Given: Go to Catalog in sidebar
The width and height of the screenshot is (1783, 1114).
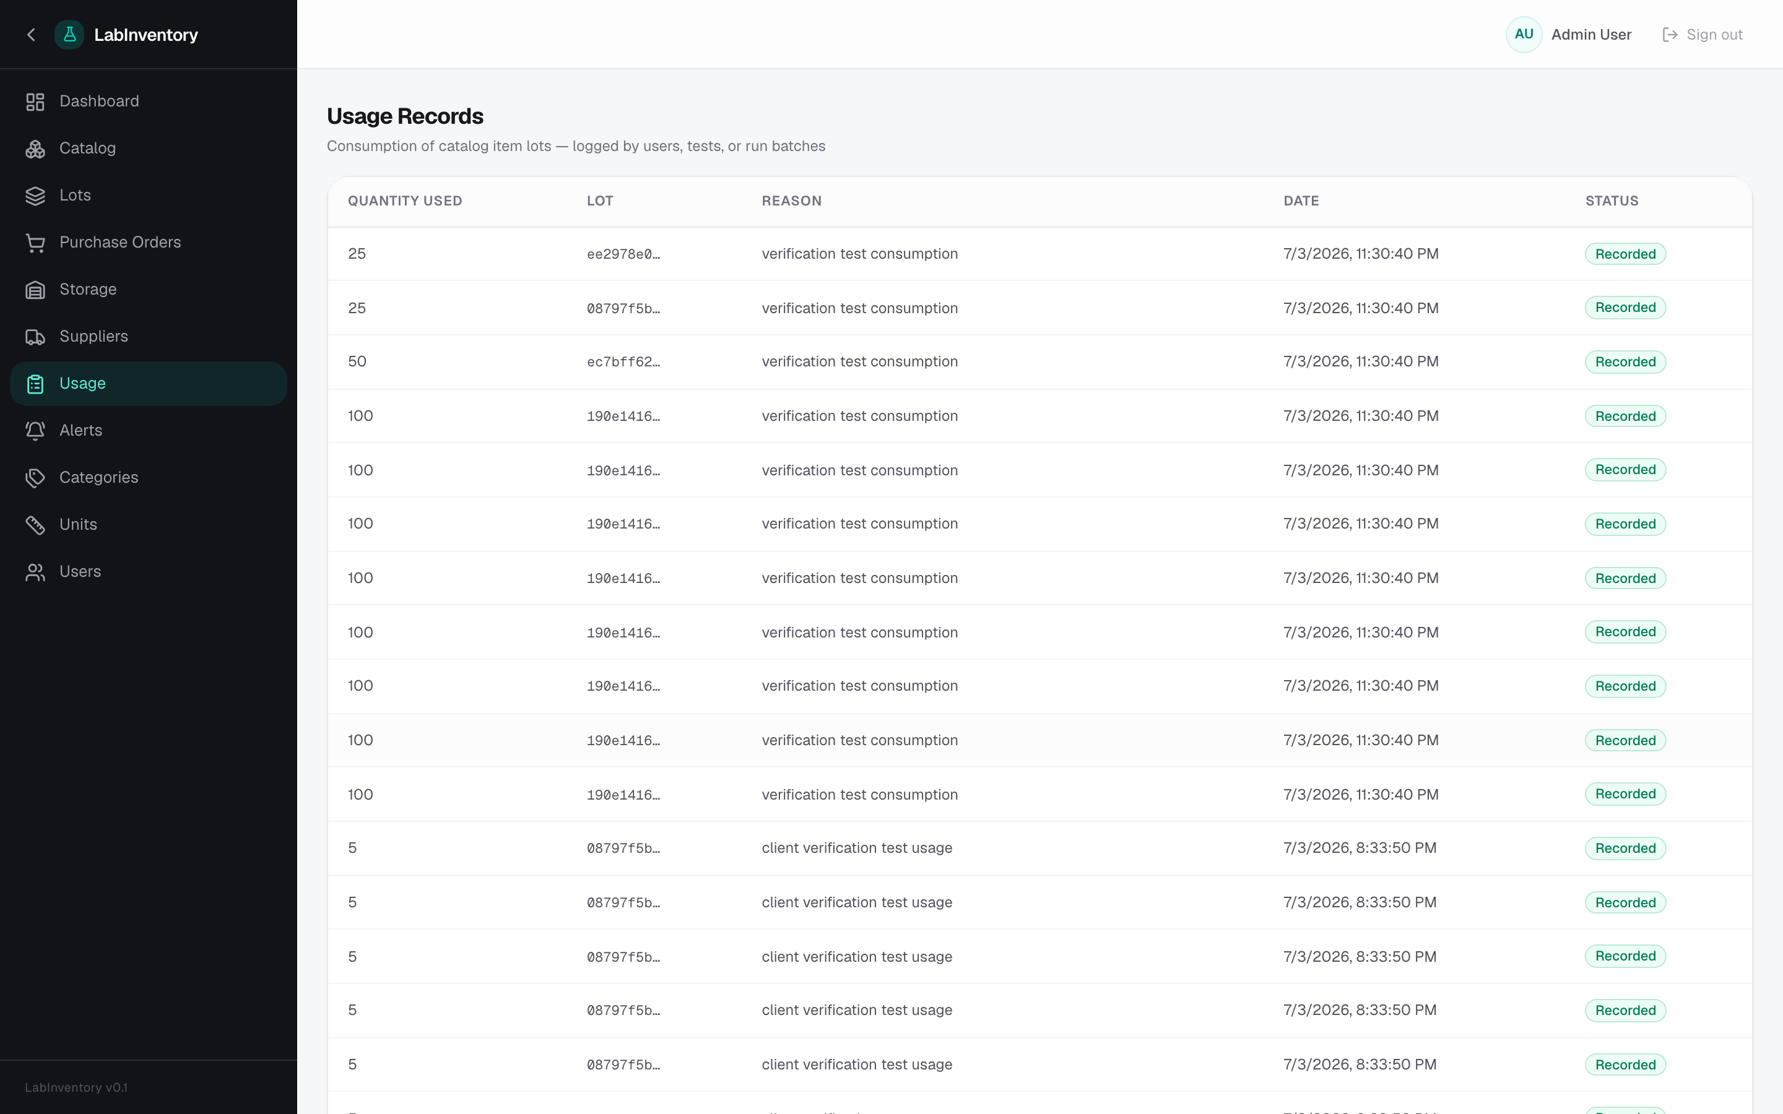Looking at the screenshot, I should 148,149.
